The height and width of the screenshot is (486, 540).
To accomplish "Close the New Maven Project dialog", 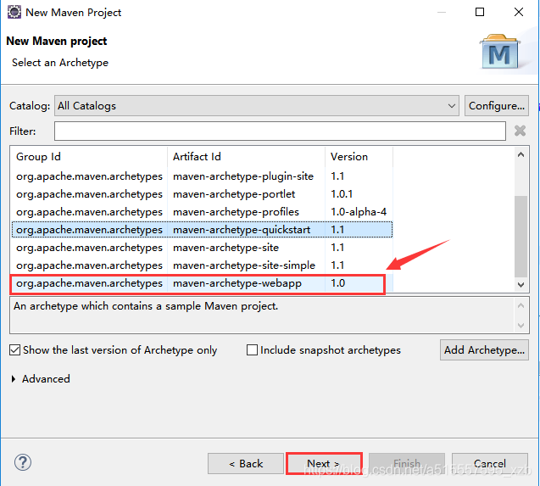I will pos(519,12).
